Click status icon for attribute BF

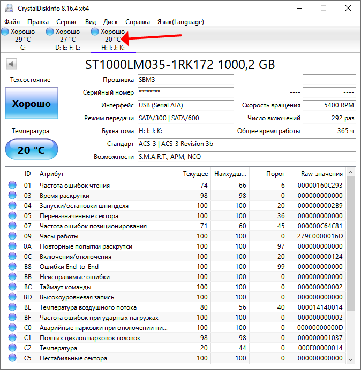[x=12, y=317]
